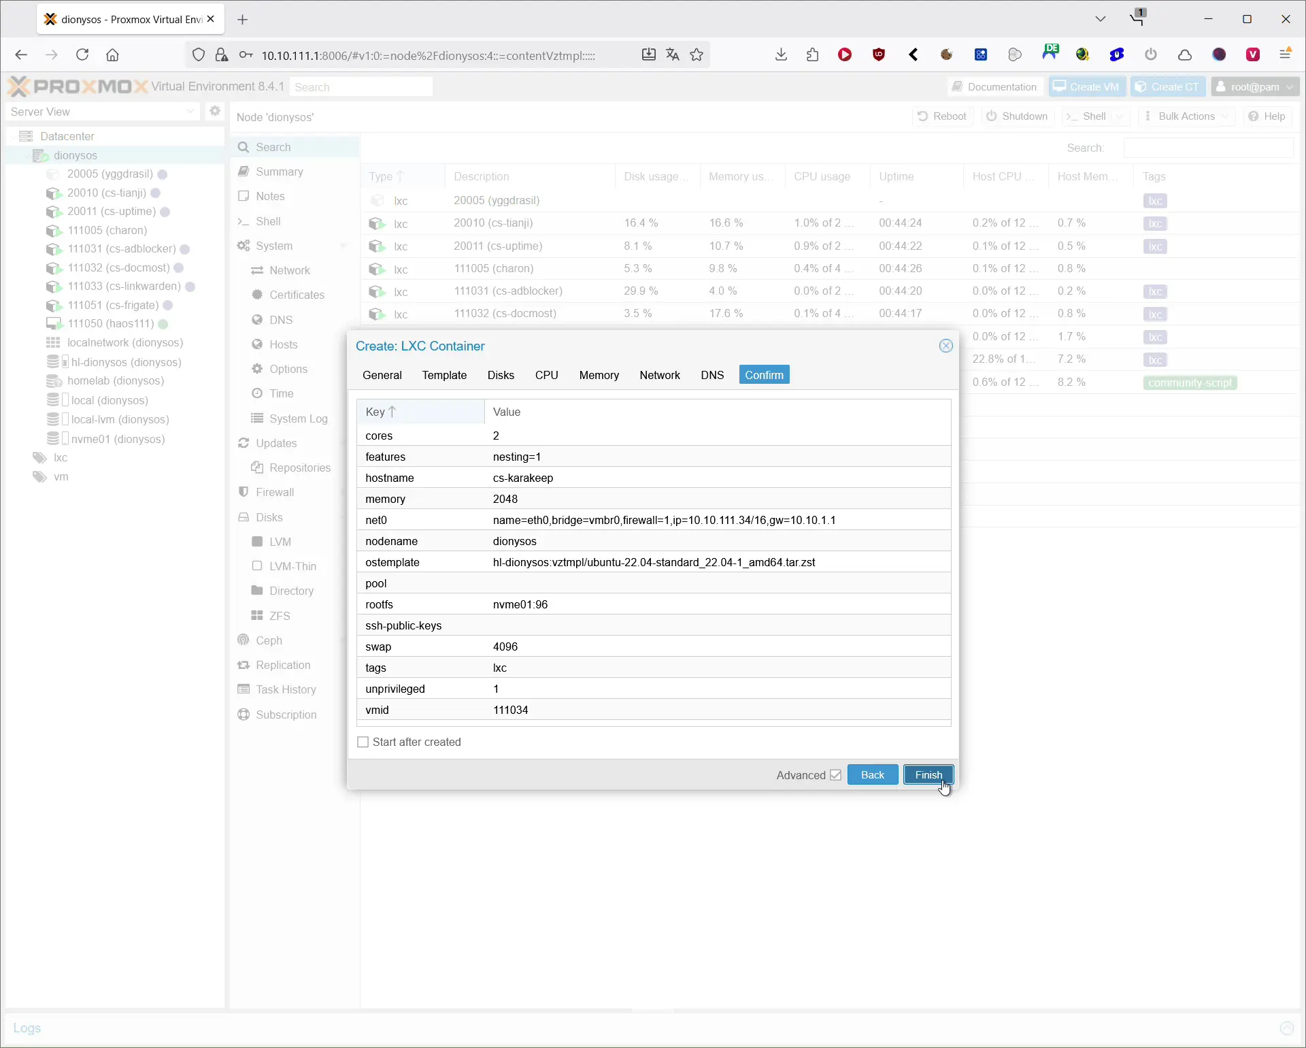Screen dimensions: 1306x1048
Task: Switch to the Template tab
Action: pyautogui.click(x=444, y=375)
